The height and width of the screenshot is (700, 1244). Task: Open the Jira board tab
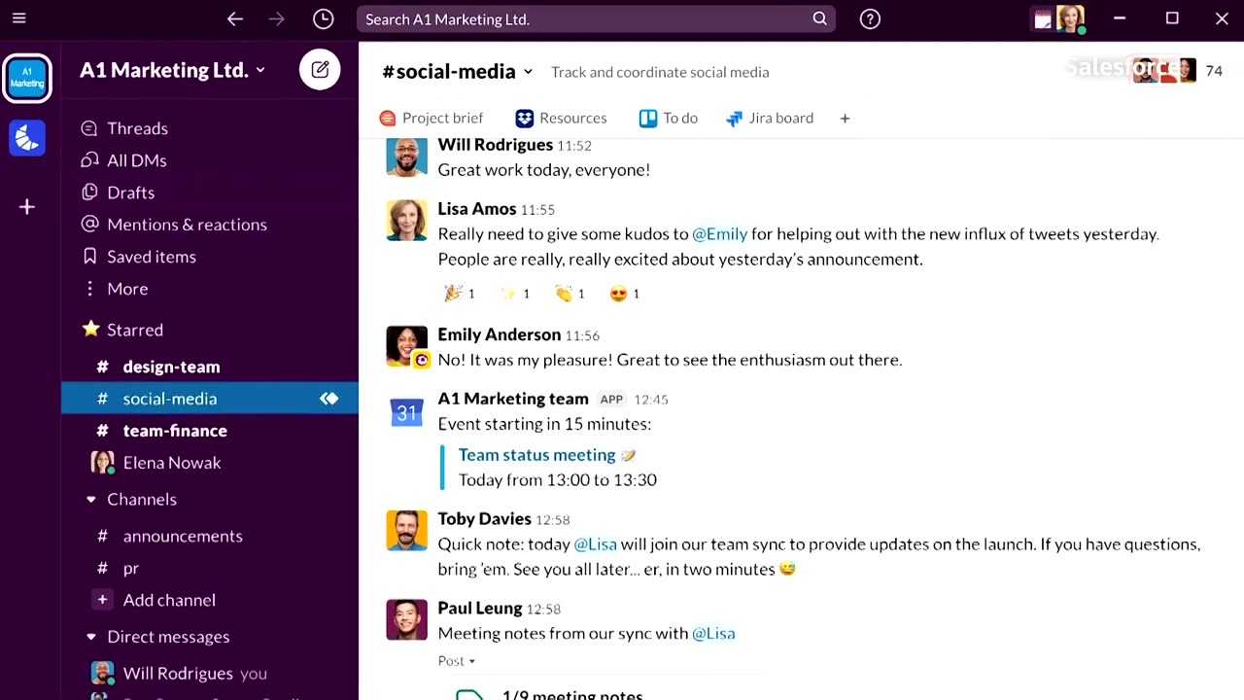click(x=770, y=118)
